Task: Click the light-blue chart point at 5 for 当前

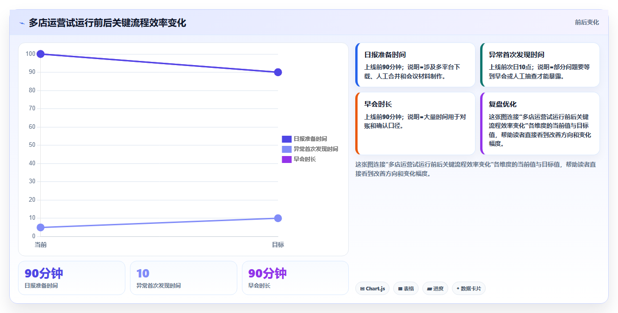Action: 41,227
